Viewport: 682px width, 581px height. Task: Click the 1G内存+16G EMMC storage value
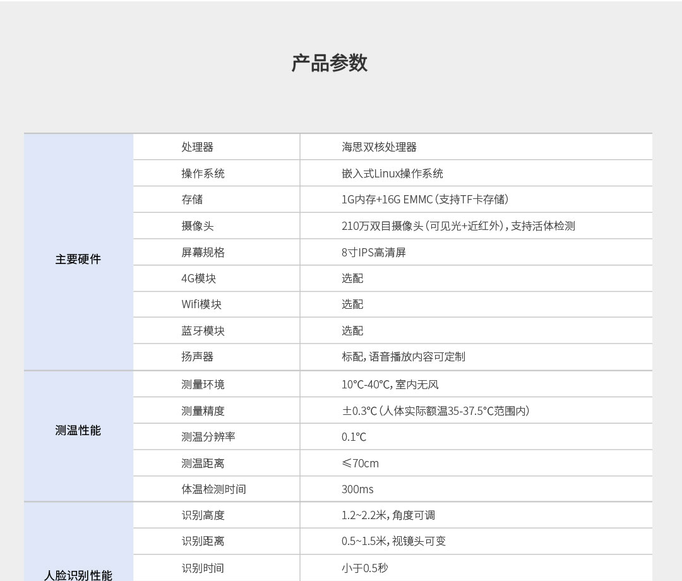[x=425, y=200]
